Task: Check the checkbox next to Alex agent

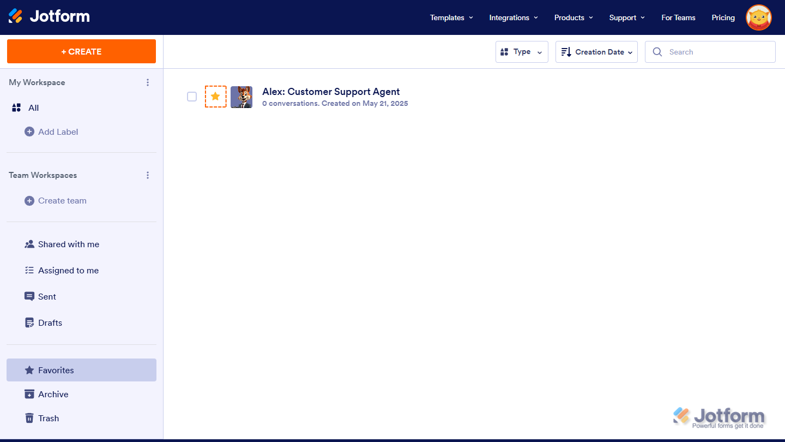Action: (x=192, y=97)
